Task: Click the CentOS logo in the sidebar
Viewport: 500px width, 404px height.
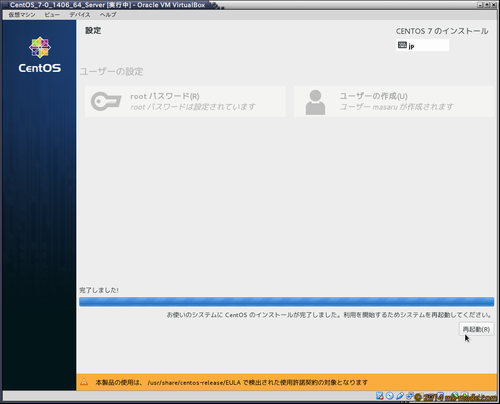Action: (40, 55)
